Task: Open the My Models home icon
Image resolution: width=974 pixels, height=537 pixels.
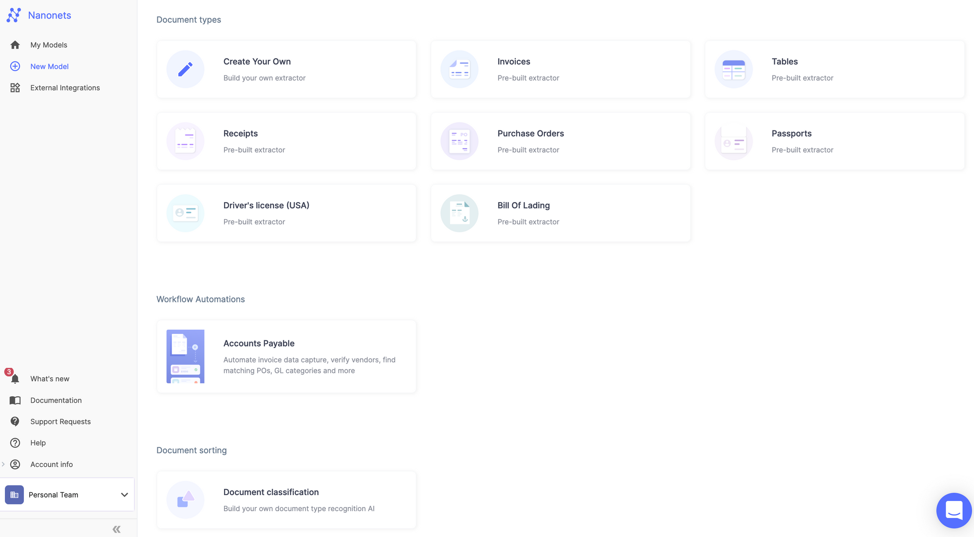Action: [15, 45]
